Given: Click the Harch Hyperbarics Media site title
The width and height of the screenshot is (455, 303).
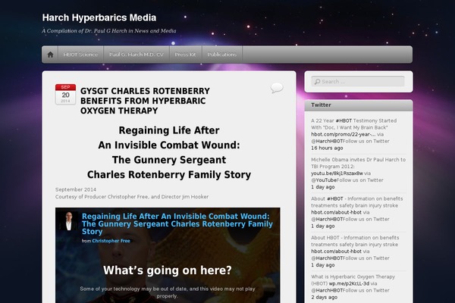Looking at the screenshot, I should pos(99,17).
